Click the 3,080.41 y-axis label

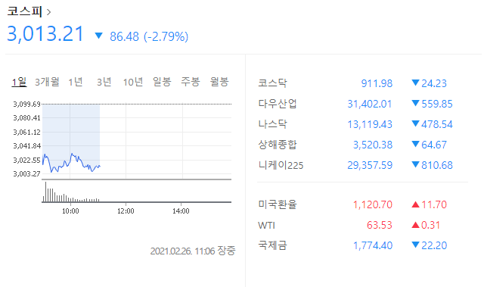point(27,117)
